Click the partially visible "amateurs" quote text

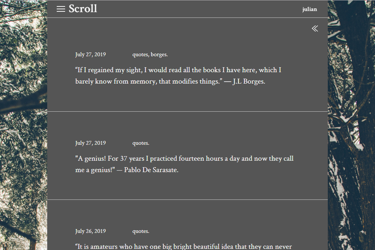183,246
